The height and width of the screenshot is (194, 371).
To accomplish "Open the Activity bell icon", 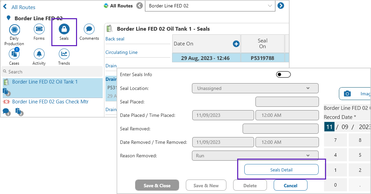I will coord(39,54).
